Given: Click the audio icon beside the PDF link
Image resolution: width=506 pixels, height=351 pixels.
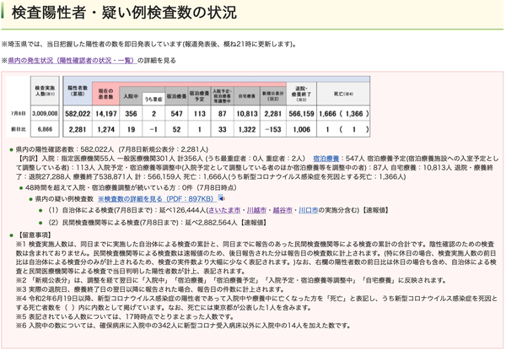Looking at the screenshot, I should click(221, 198).
